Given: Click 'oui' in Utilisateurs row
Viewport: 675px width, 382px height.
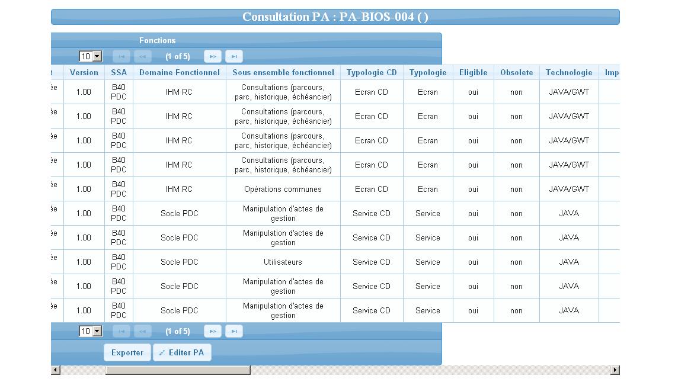Looking at the screenshot, I should pos(473,262).
